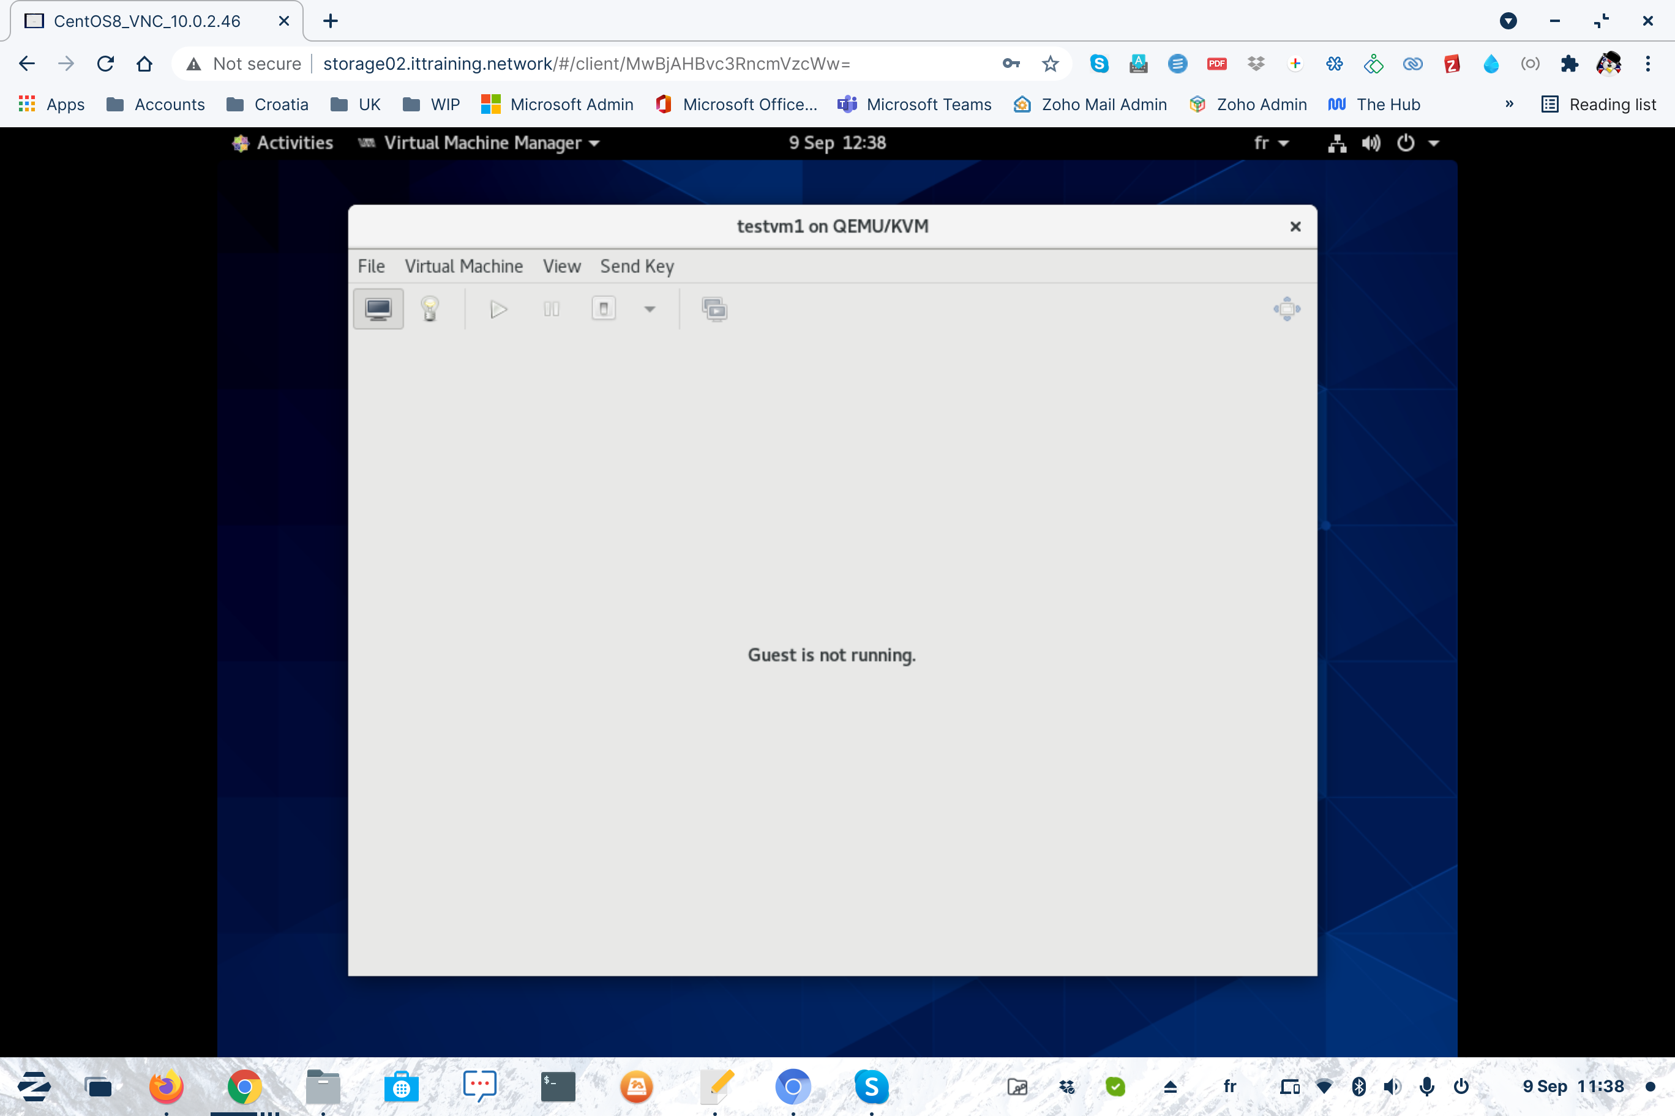
Task: Open Microsoft Teams bookmark
Action: tap(915, 105)
